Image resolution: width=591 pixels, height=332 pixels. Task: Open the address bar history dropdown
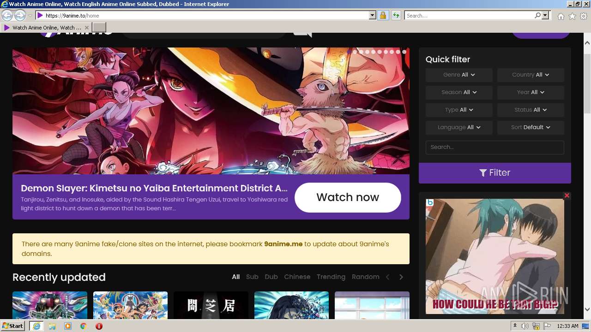point(373,15)
